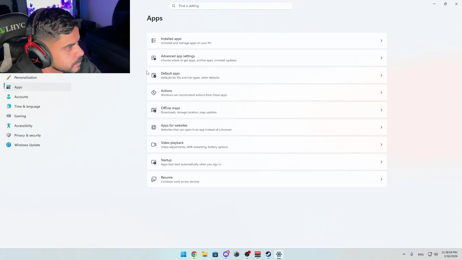Click the Privacy & security shield icon
Image resolution: width=462 pixels, height=260 pixels.
(9, 135)
